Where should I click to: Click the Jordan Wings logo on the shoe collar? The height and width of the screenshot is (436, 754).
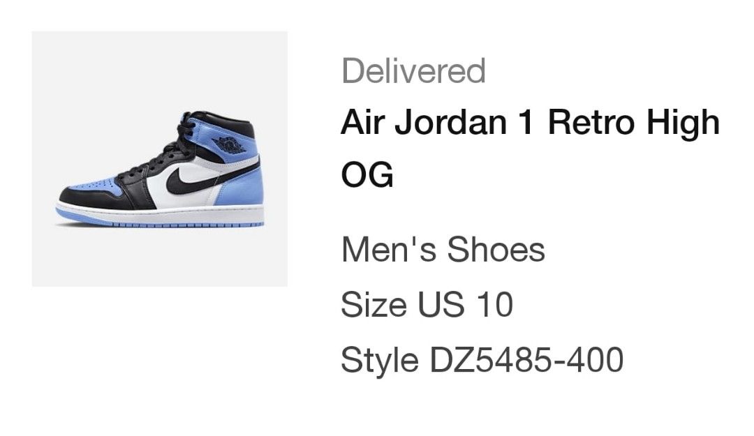pyautogui.click(x=229, y=144)
